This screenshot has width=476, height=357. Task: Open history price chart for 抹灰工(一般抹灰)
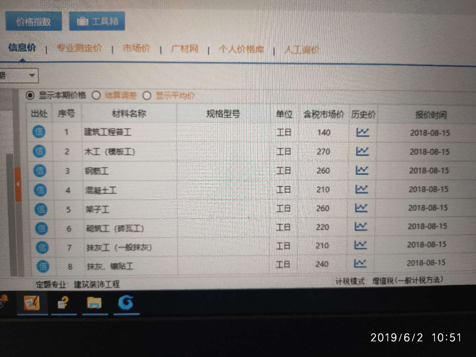tap(360, 245)
